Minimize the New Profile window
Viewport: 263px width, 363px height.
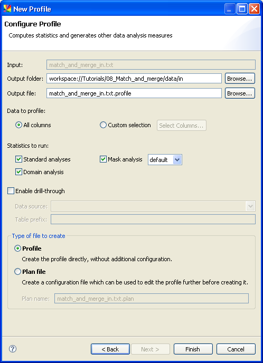pos(230,9)
